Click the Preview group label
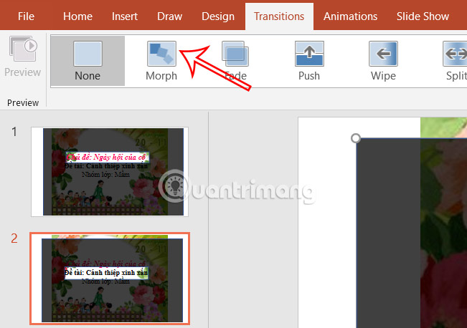 pos(23,103)
